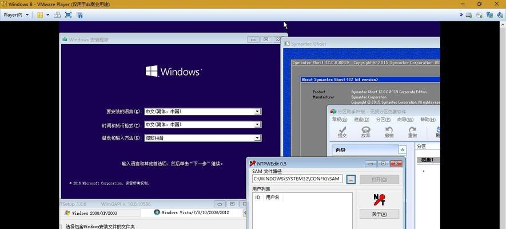Click the Symantec Ghost title bar icon
Screen dimensions: 506x229
(287, 44)
